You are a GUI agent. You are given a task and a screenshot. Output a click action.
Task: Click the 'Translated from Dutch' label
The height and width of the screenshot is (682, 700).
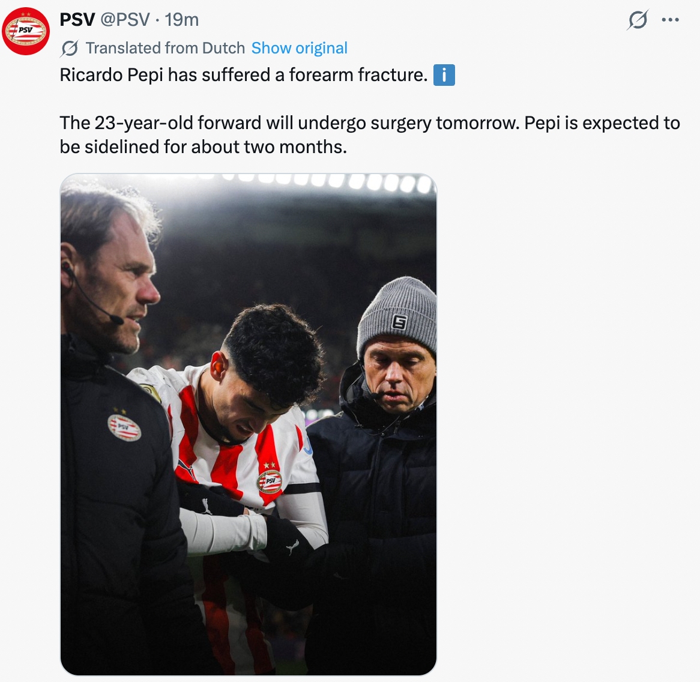click(165, 48)
